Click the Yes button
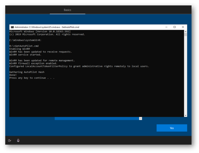199x153 pixels. pos(172,128)
